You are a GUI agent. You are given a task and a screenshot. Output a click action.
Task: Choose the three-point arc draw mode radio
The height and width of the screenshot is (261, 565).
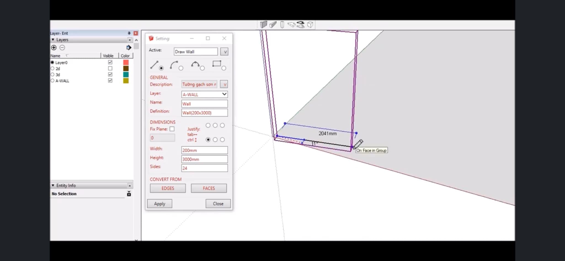coord(202,68)
